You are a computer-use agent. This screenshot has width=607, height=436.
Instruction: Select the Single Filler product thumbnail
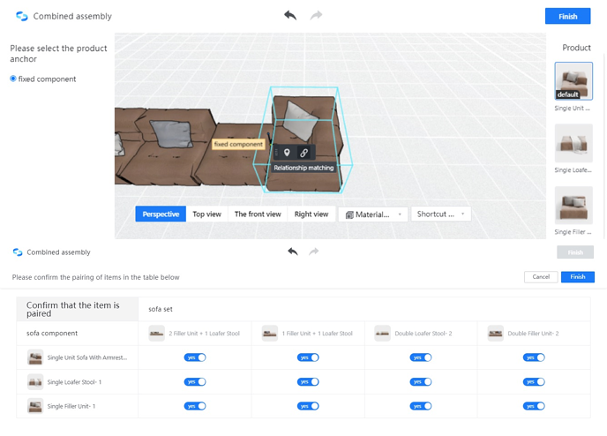point(573,206)
